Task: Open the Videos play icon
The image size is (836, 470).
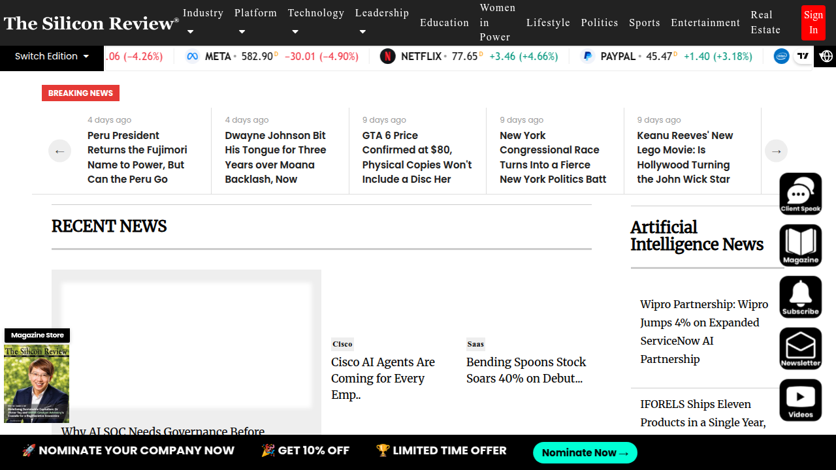Action: coord(801,400)
